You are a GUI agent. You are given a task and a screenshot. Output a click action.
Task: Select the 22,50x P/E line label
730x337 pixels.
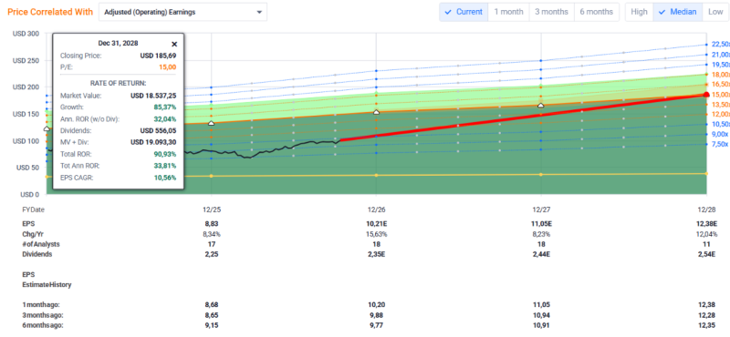(x=721, y=44)
